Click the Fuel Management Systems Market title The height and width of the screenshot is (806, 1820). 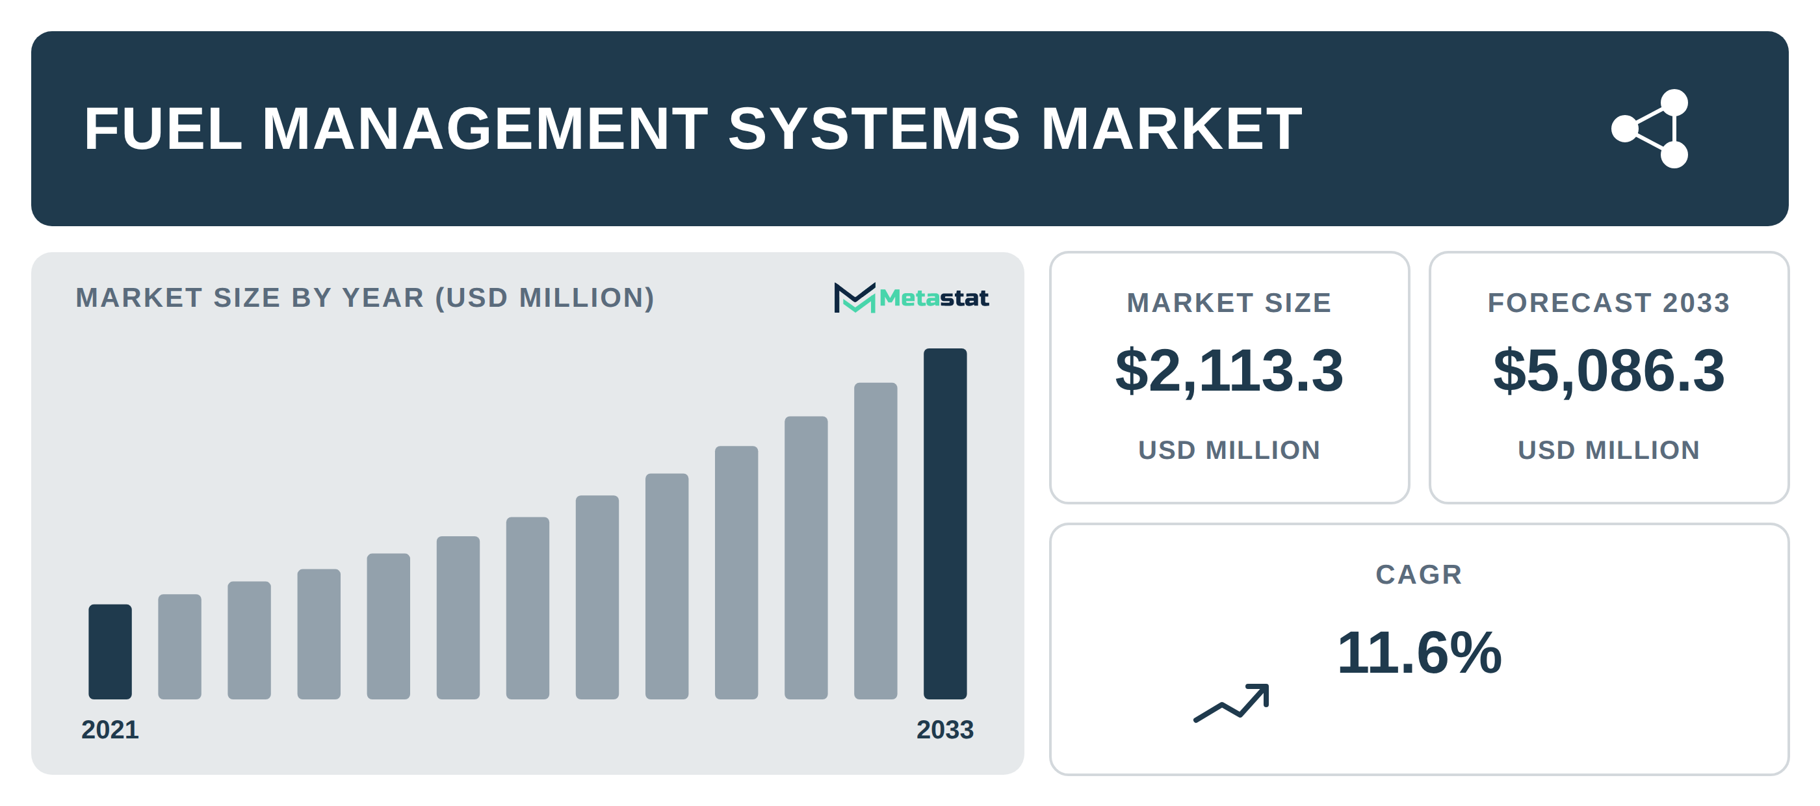693,129
